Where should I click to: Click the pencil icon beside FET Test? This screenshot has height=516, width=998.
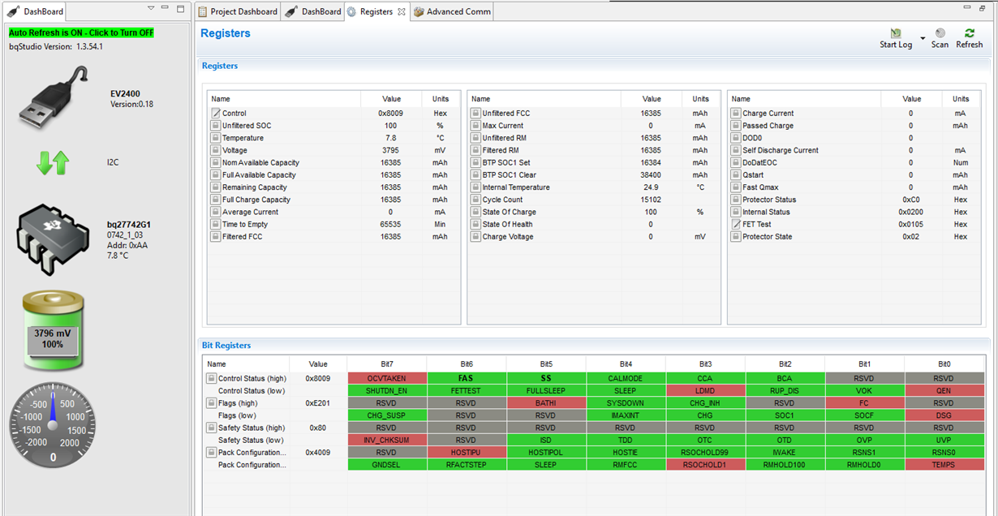tap(736, 224)
